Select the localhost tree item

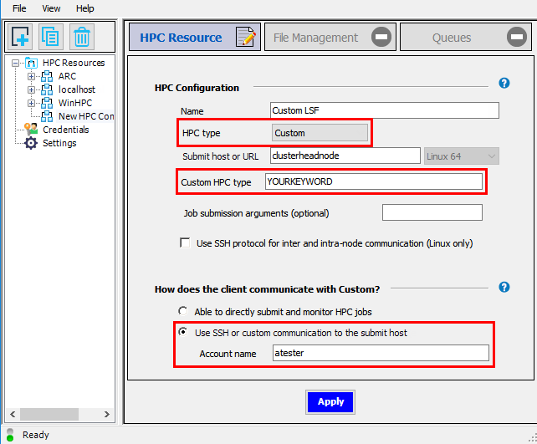click(x=77, y=89)
